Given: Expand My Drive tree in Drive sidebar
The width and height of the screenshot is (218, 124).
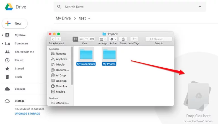Looking at the screenshot, I should point(2,35).
